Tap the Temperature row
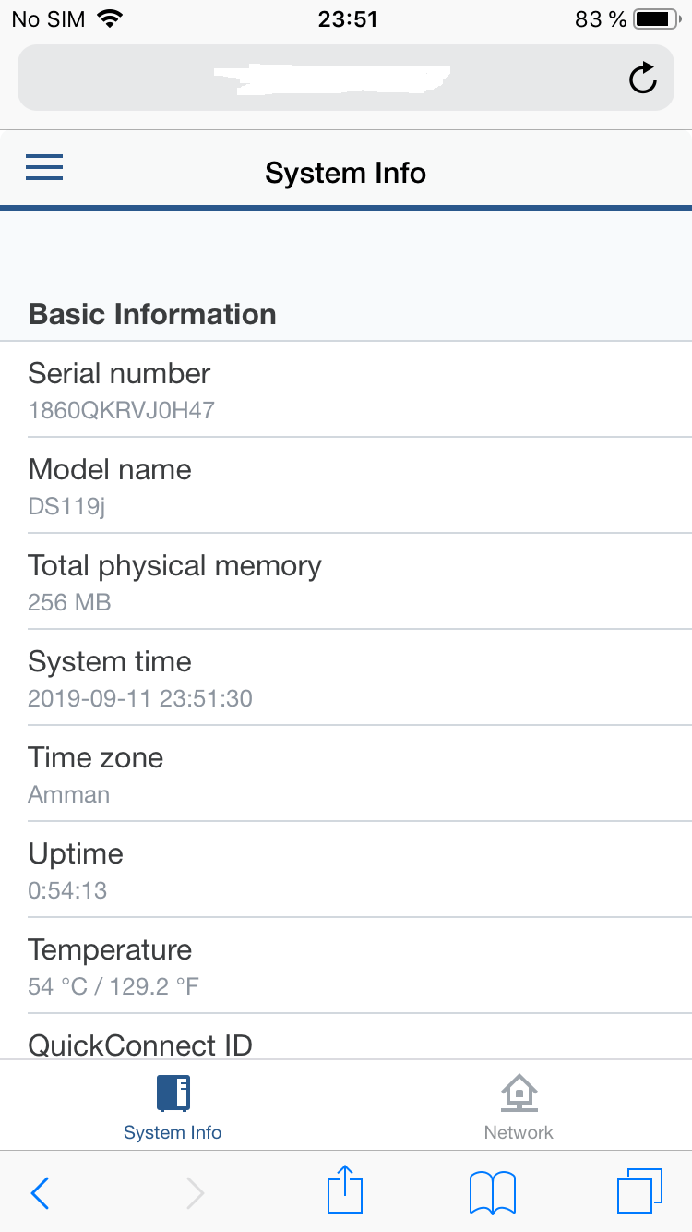Viewport: 692px width, 1232px height. point(346,966)
